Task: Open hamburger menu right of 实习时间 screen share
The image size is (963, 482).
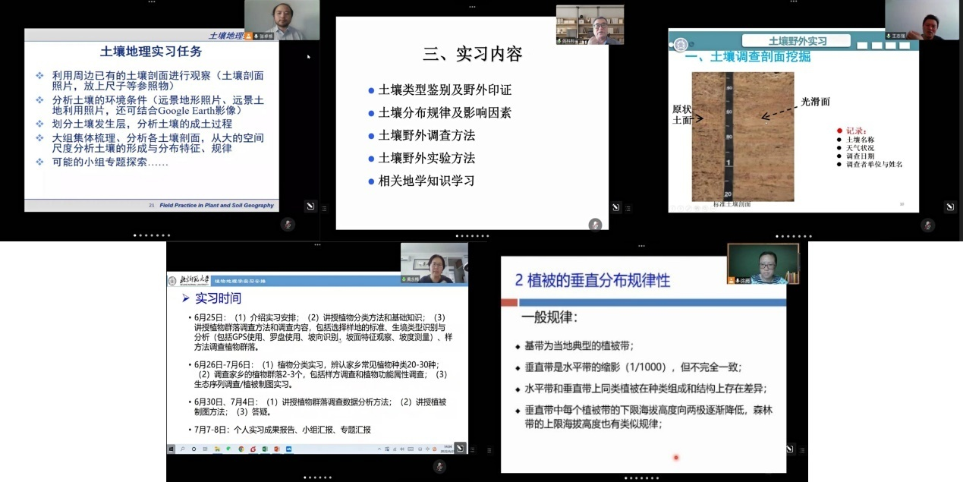Action: [x=472, y=449]
